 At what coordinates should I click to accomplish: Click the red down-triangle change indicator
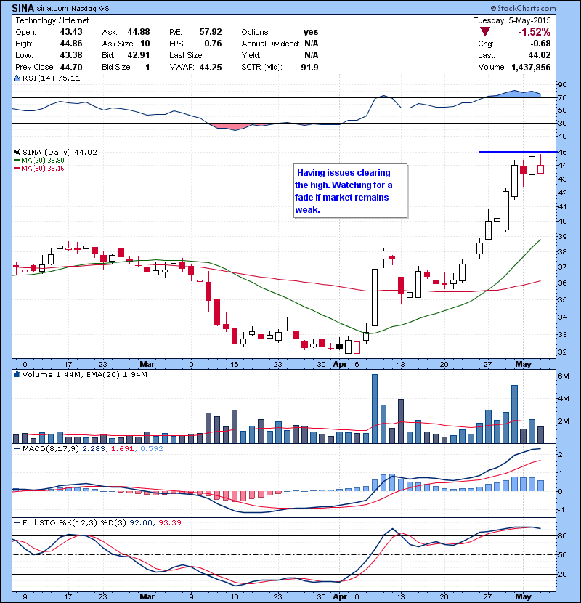tap(485, 31)
